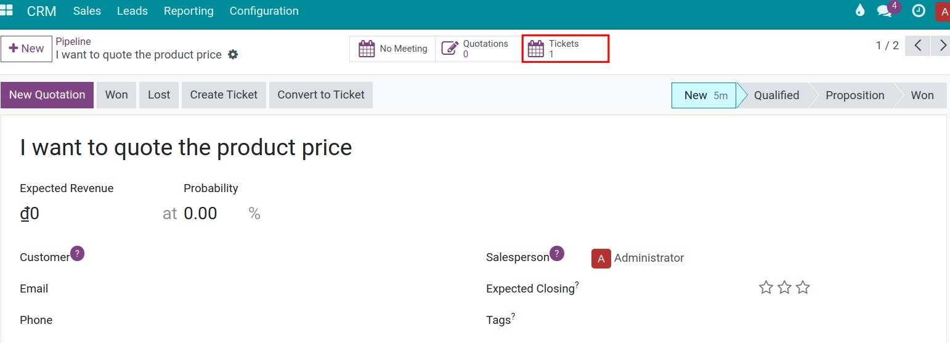Image resolution: width=950 pixels, height=343 pixels.
Task: Open the Quotations 0 smart button
Action: pyautogui.click(x=478, y=49)
